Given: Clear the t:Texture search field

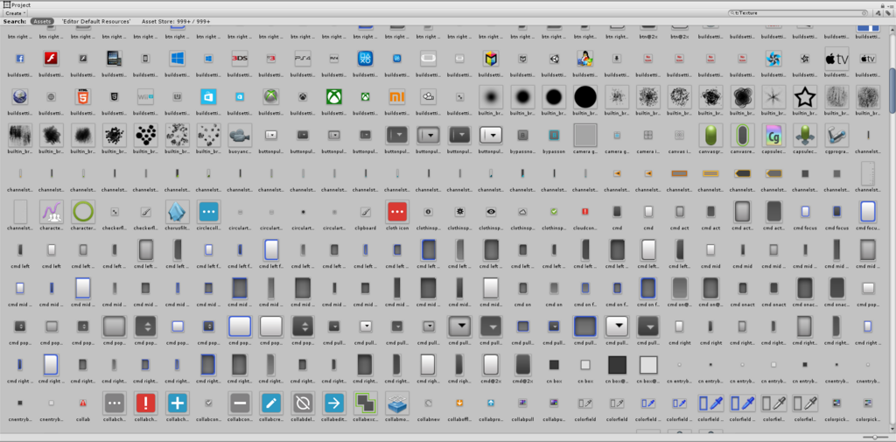Looking at the screenshot, I should click(x=864, y=12).
